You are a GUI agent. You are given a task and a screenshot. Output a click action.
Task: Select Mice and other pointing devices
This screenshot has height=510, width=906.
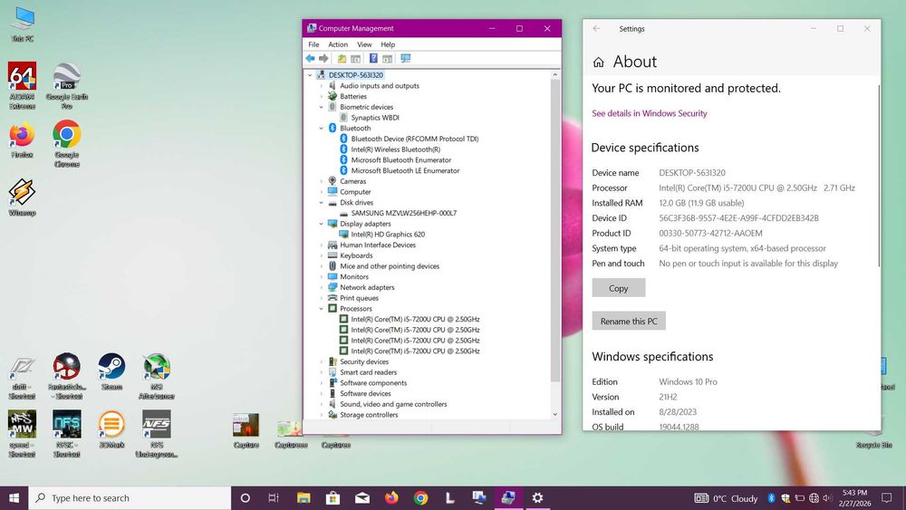pos(390,266)
